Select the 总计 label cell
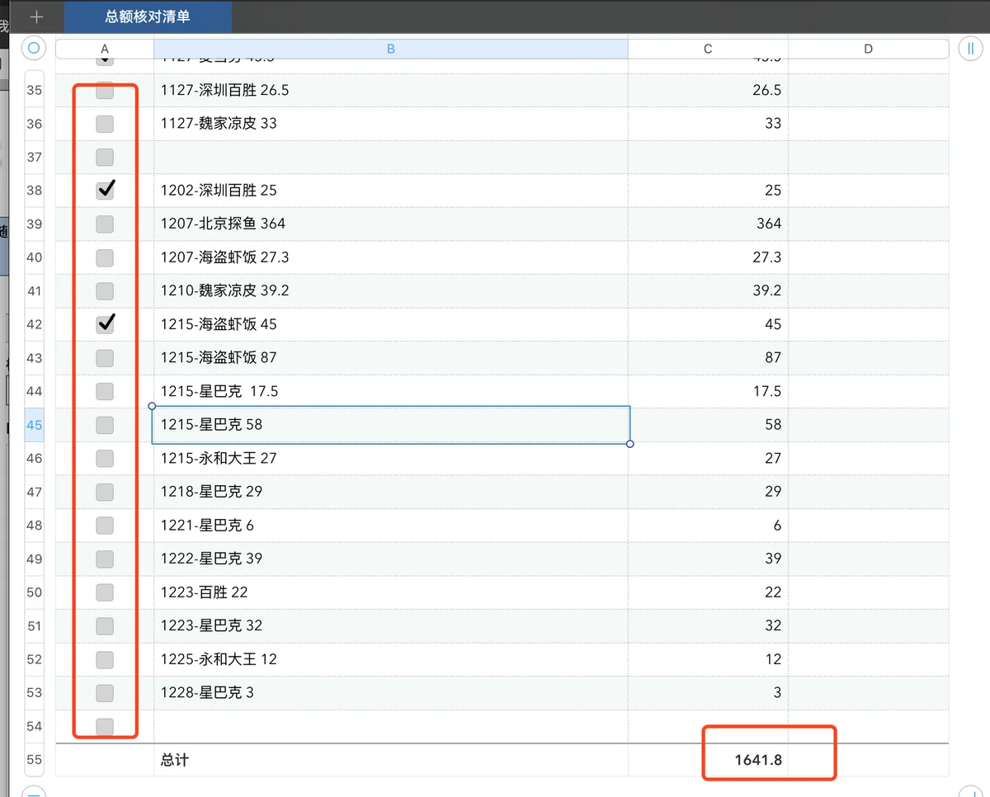This screenshot has height=797, width=990. 391,760
